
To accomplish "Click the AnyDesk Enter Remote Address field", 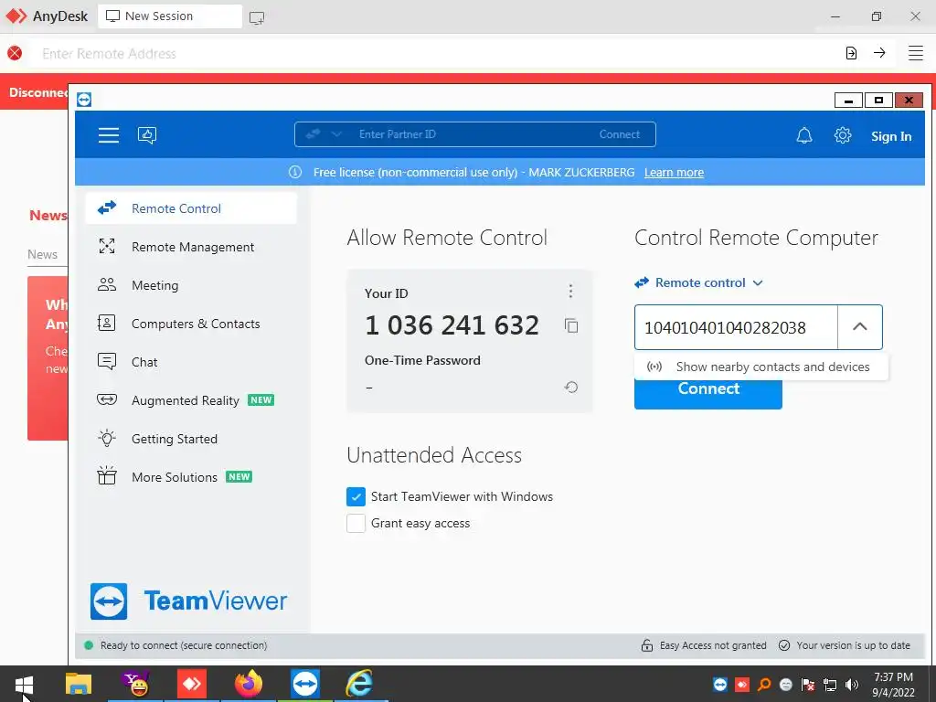I will point(436,53).
